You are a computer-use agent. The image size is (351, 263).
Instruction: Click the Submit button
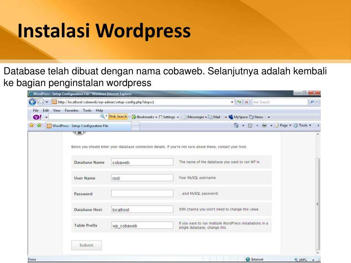point(86,245)
